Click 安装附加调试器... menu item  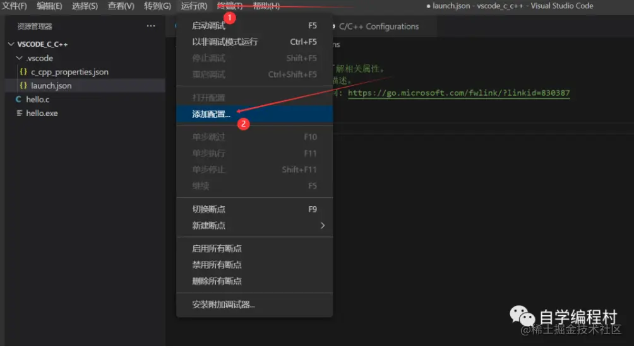click(x=254, y=304)
